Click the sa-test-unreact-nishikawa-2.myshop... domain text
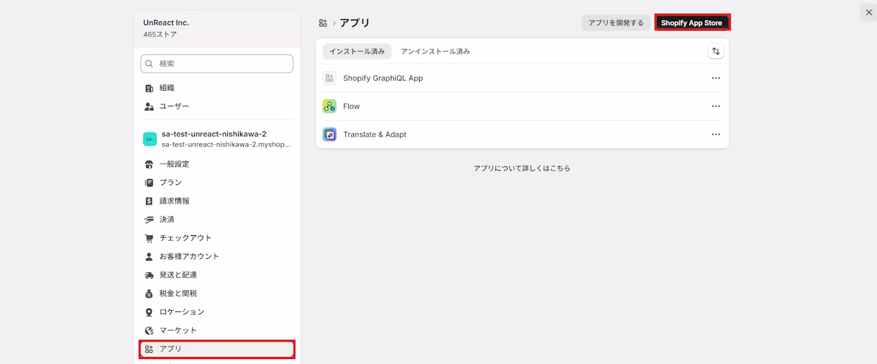Image resolution: width=877 pixels, height=364 pixels. coord(226,144)
